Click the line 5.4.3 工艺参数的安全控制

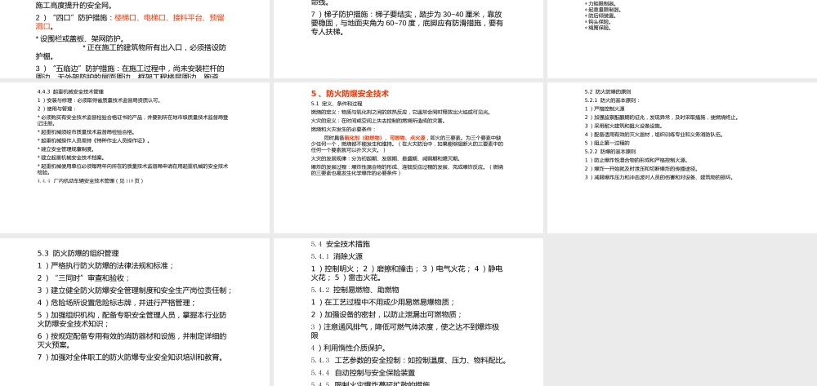click(409, 361)
